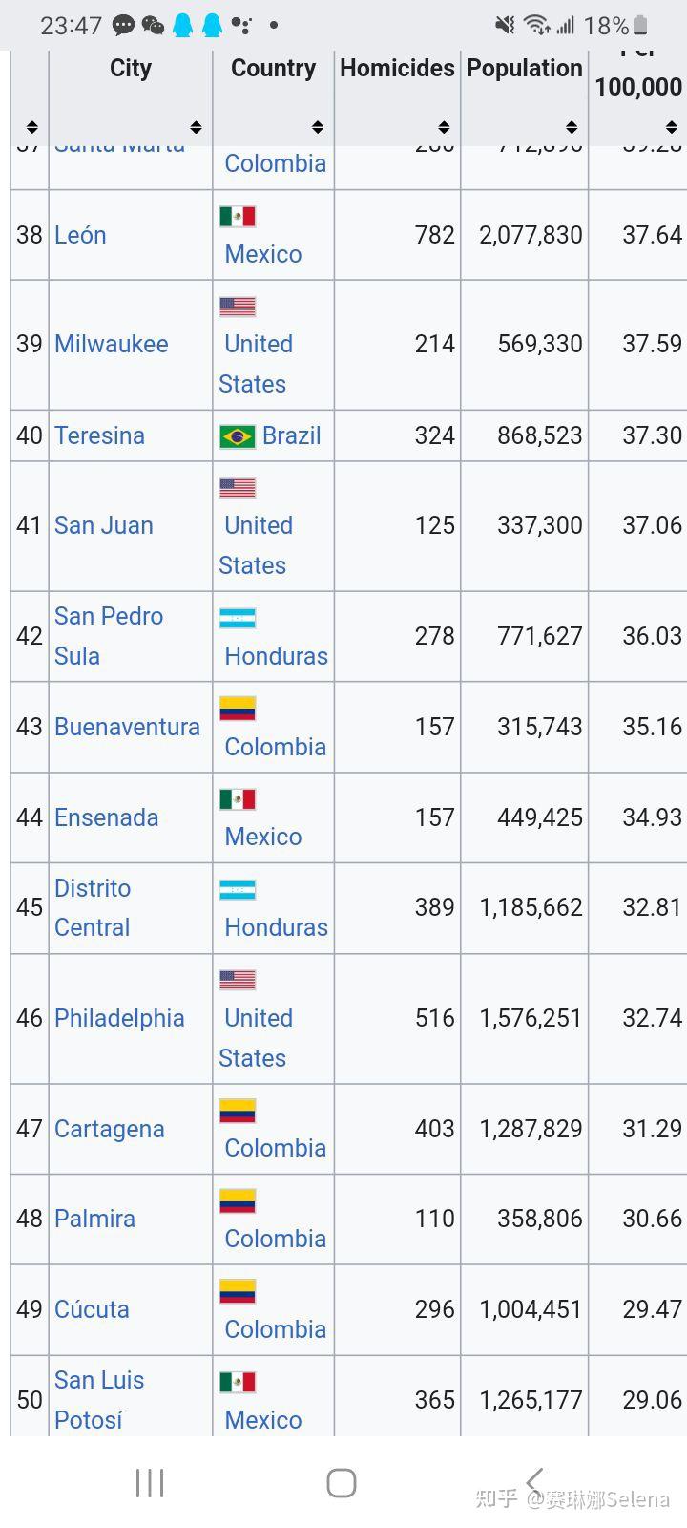The width and height of the screenshot is (687, 1528).
Task: Tap Android recent apps navigation icon
Action: click(x=150, y=1483)
